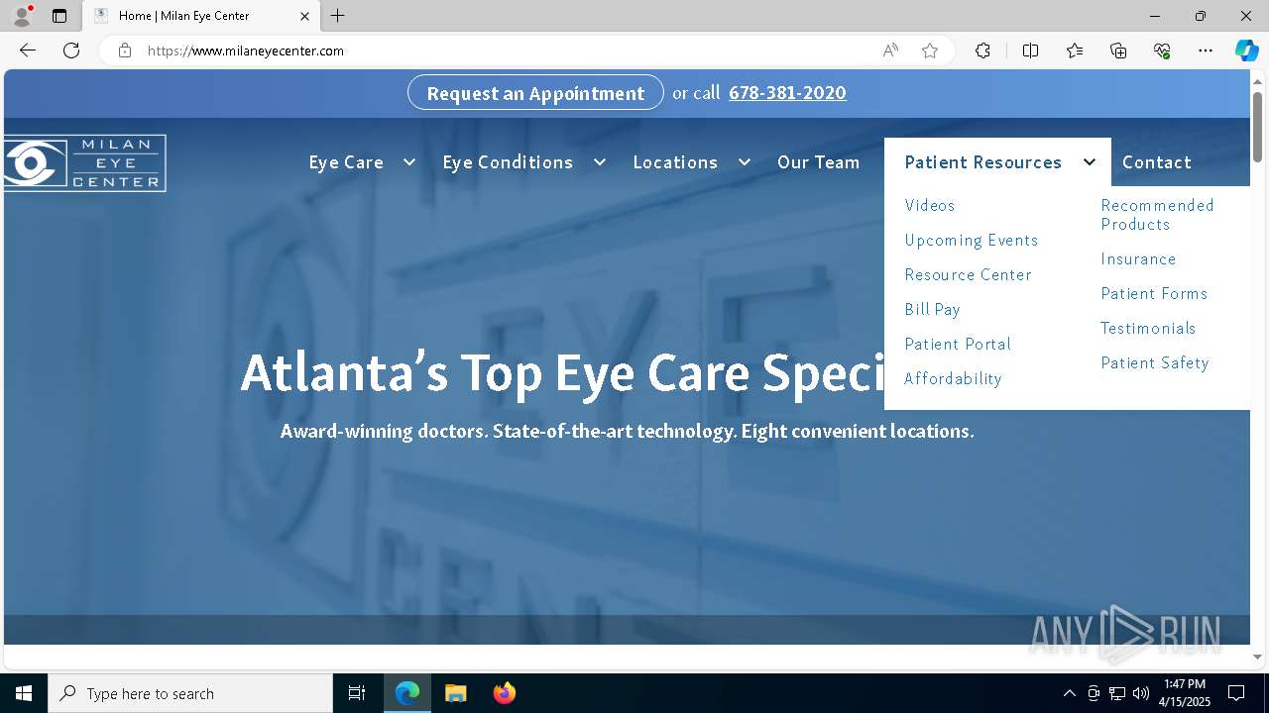This screenshot has width=1269, height=713.
Task: Close the Milan Eye Center tab
Action: click(305, 16)
